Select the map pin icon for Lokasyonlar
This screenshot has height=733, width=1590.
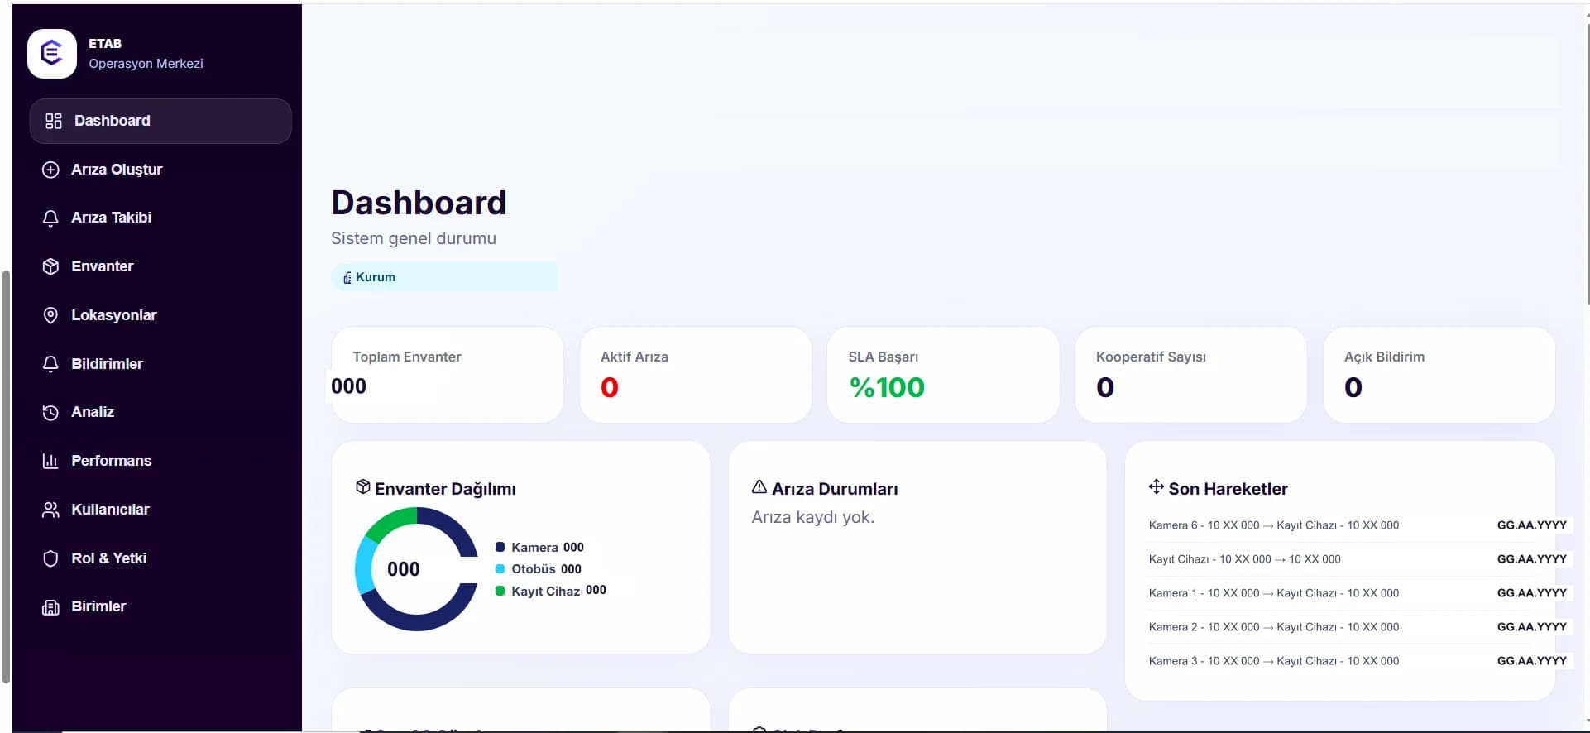(50, 315)
